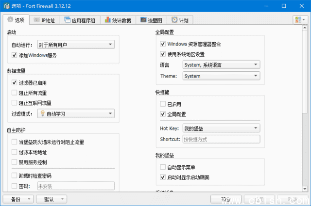This screenshot has height=206, width=311.
Task: Open the Theme dropdown
Action: pos(221,76)
